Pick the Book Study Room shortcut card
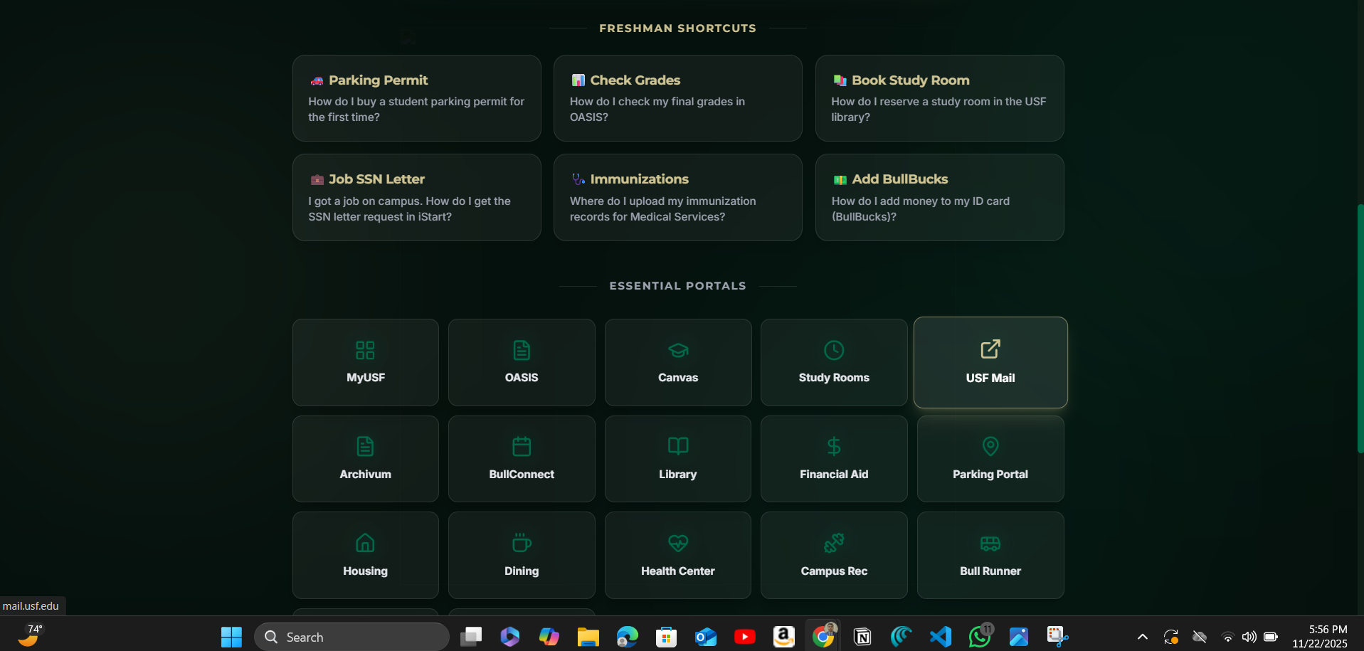Viewport: 1364px width, 651px height. [940, 98]
